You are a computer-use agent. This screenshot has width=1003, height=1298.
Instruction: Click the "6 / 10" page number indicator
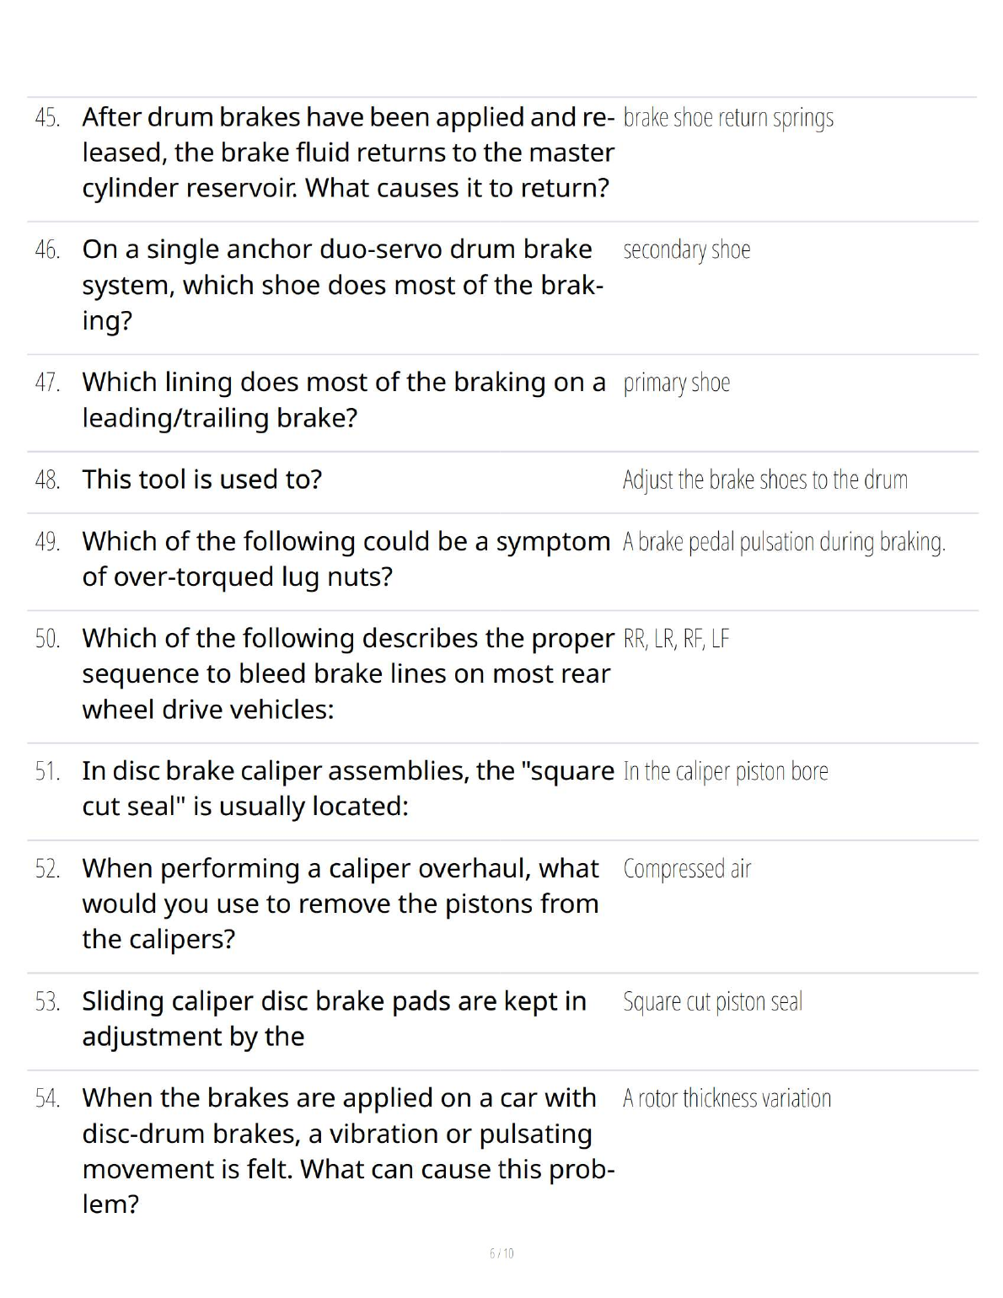point(501,1254)
